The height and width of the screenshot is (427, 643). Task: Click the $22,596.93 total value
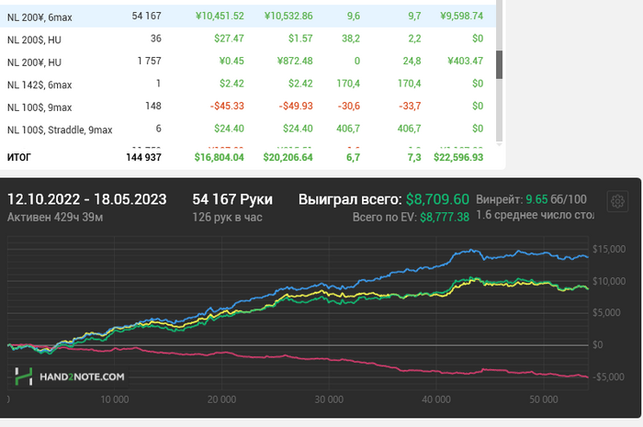pos(458,157)
